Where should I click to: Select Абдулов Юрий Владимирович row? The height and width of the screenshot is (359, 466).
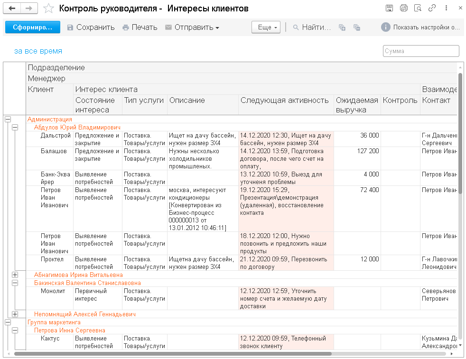pos(242,128)
